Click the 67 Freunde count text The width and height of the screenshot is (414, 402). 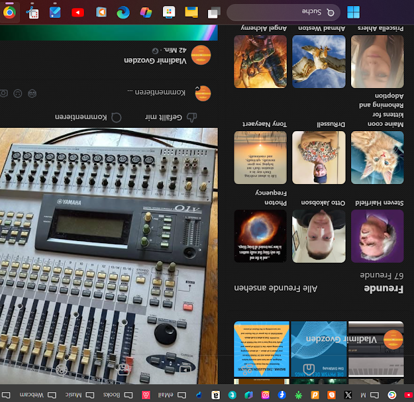(x=382, y=275)
